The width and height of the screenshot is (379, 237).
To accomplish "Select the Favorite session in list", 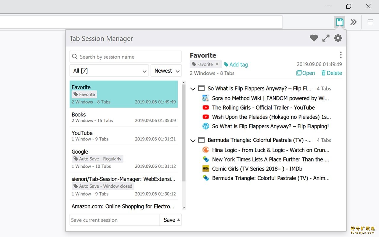I will (124, 94).
